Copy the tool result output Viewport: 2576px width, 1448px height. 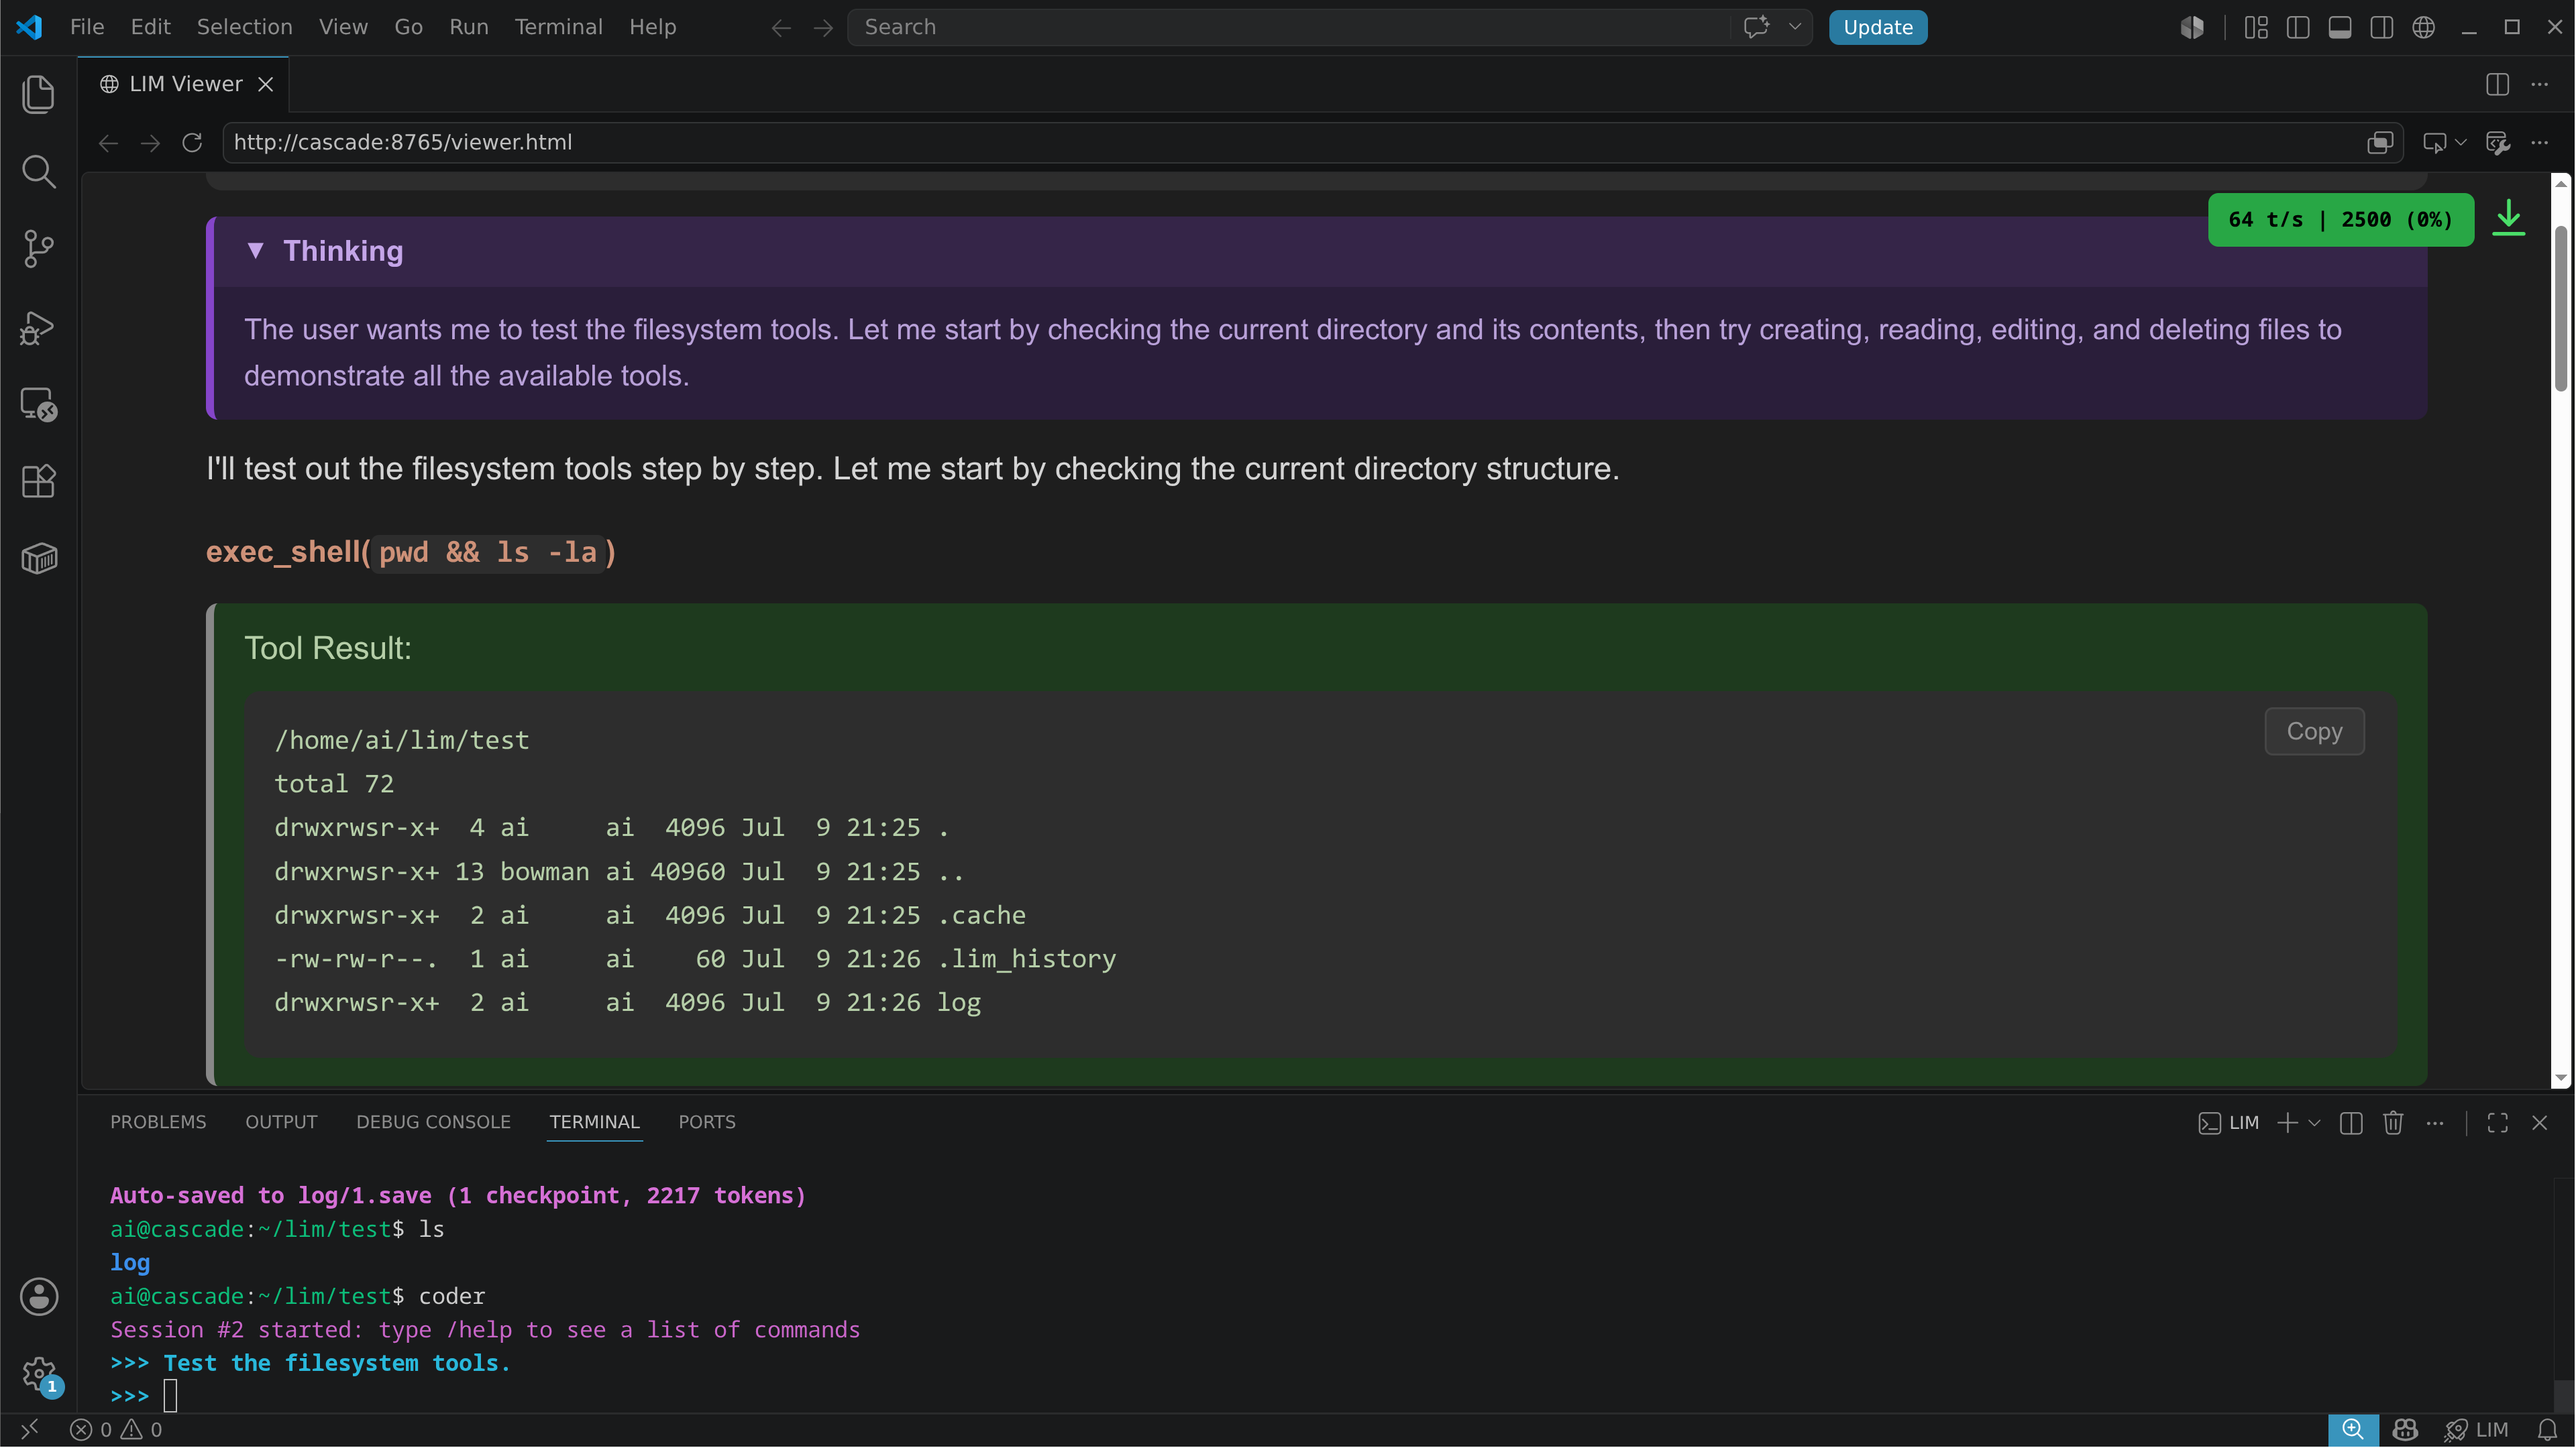point(2314,731)
